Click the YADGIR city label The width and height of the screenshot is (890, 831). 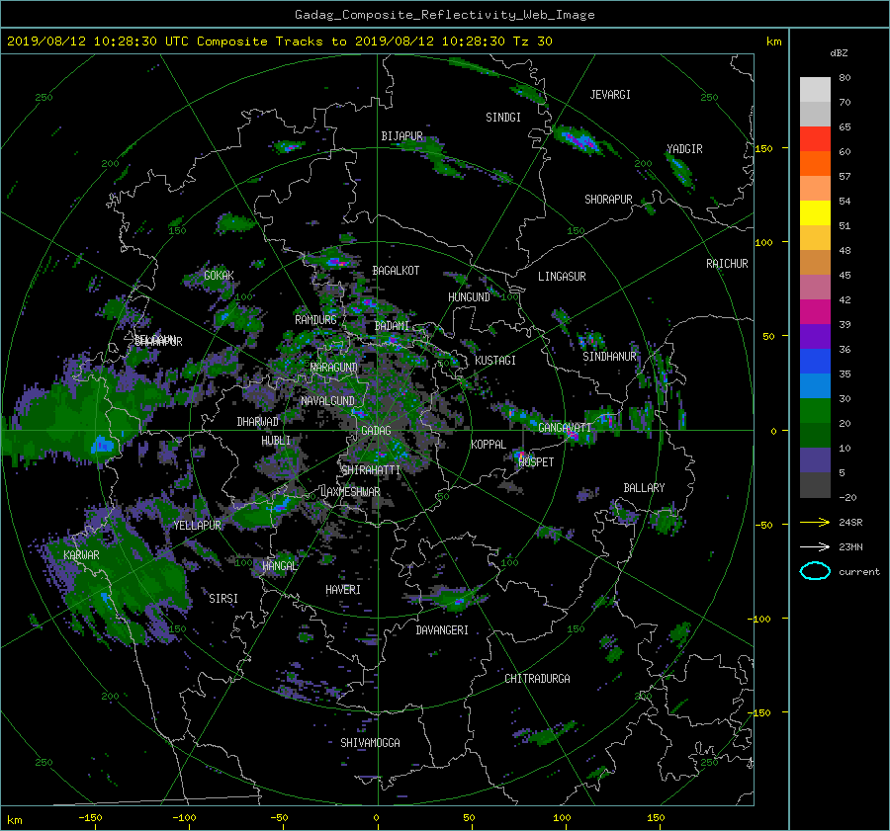tap(684, 149)
